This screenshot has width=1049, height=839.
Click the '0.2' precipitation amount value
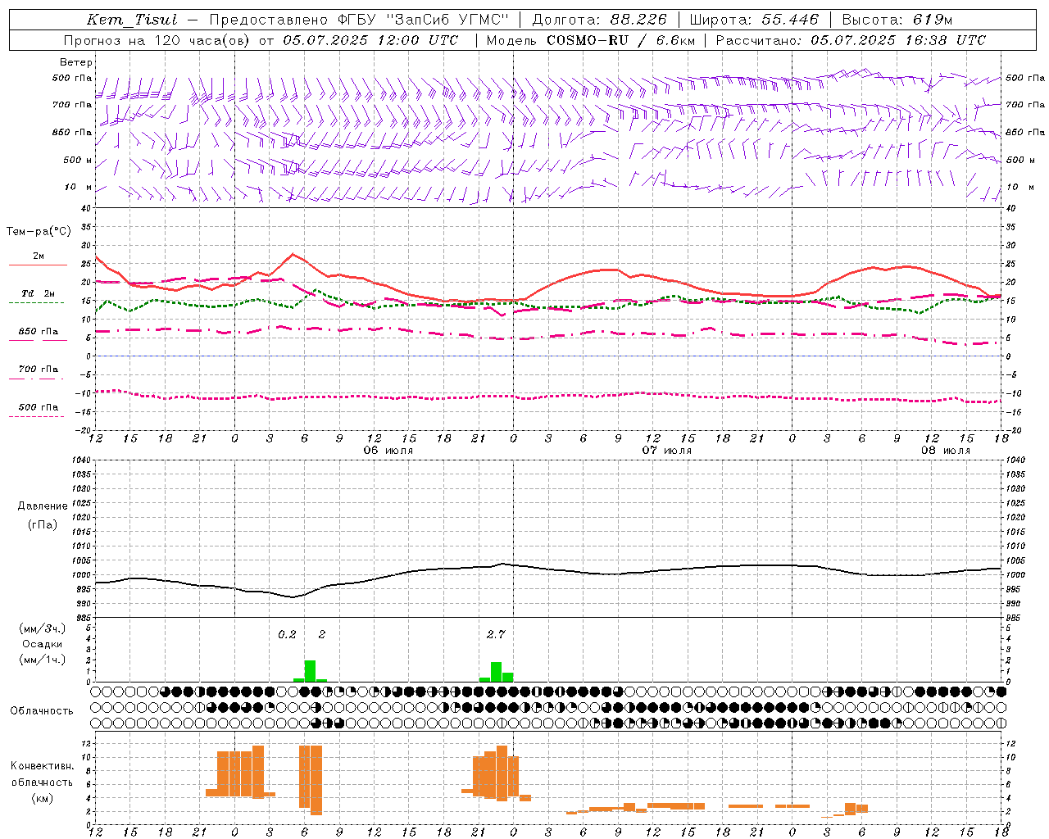[287, 634]
